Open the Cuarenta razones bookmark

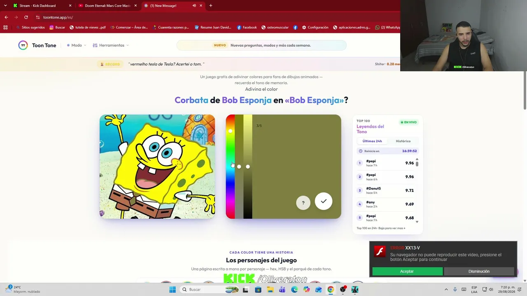point(170,28)
